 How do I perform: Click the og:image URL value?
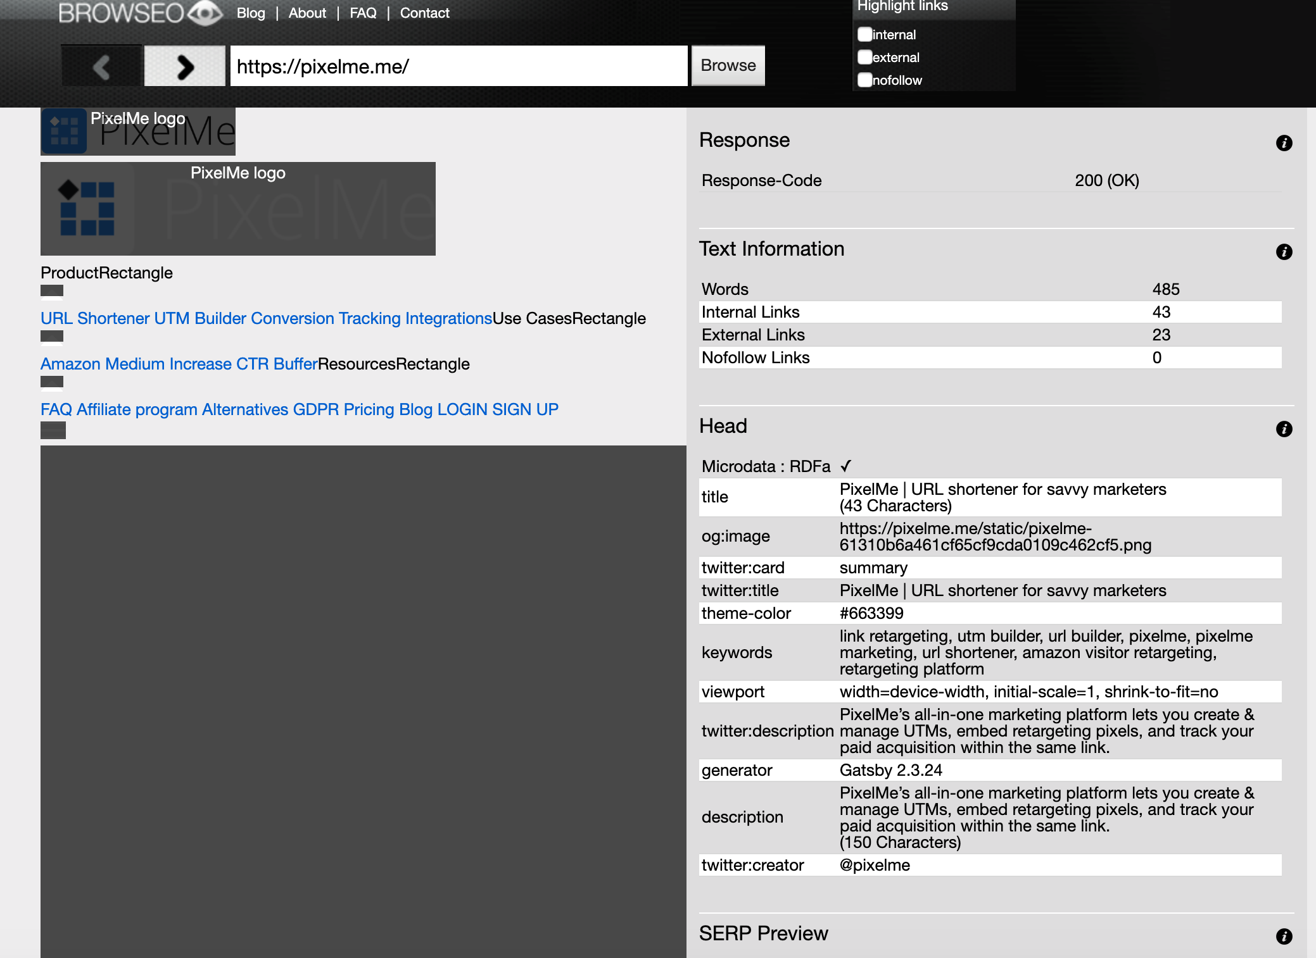pyautogui.click(x=995, y=537)
